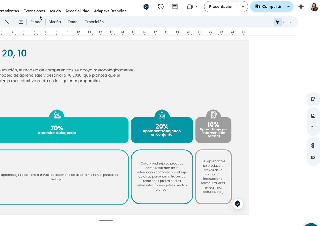The width and height of the screenshot is (323, 226).
Task: Expand the video call camera dropdown
Action: point(197,7)
